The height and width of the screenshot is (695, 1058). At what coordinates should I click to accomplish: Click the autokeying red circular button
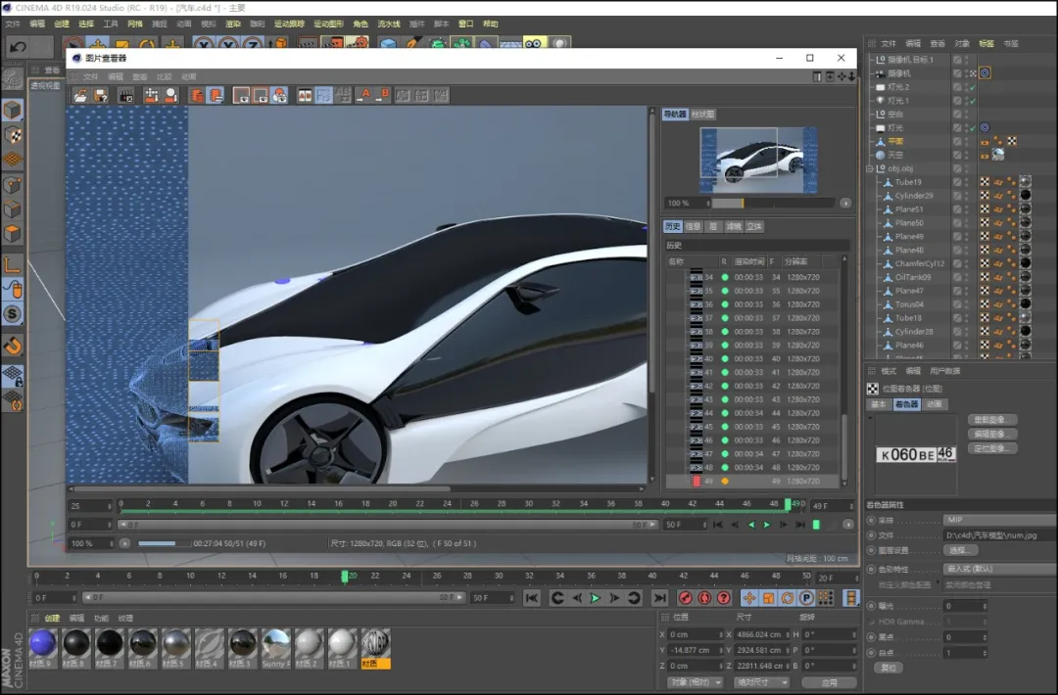tap(704, 598)
